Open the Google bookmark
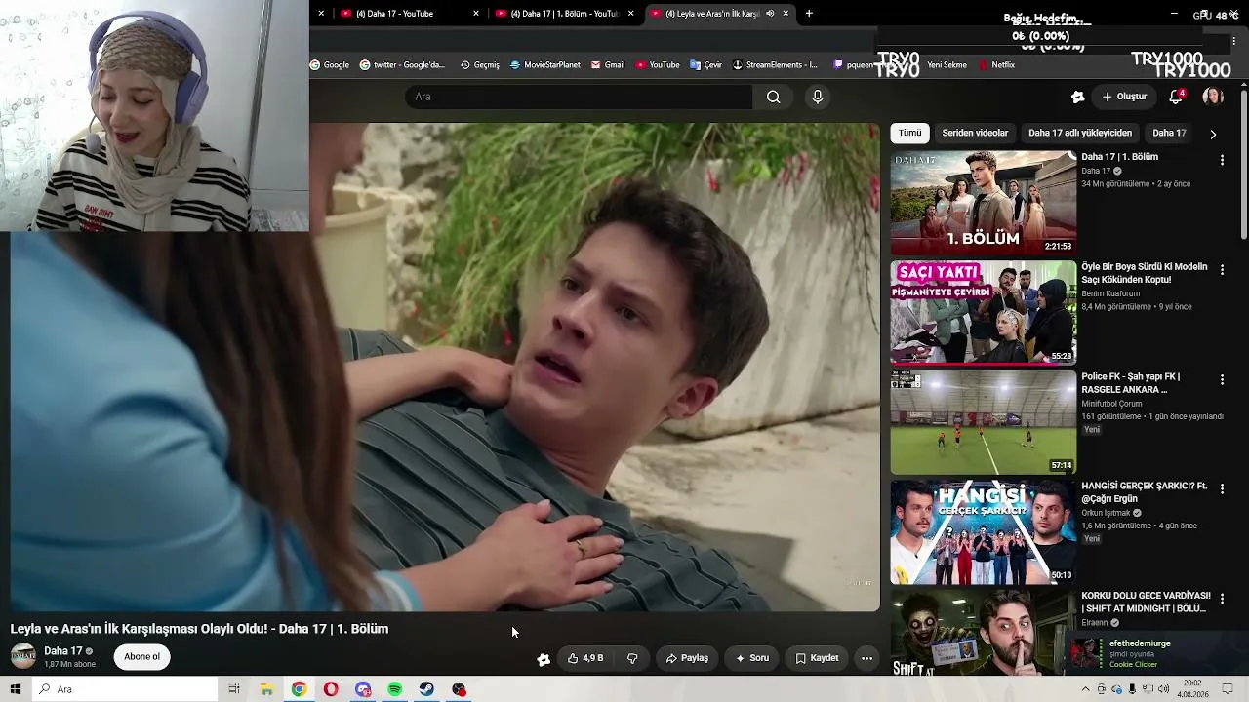 [x=330, y=65]
